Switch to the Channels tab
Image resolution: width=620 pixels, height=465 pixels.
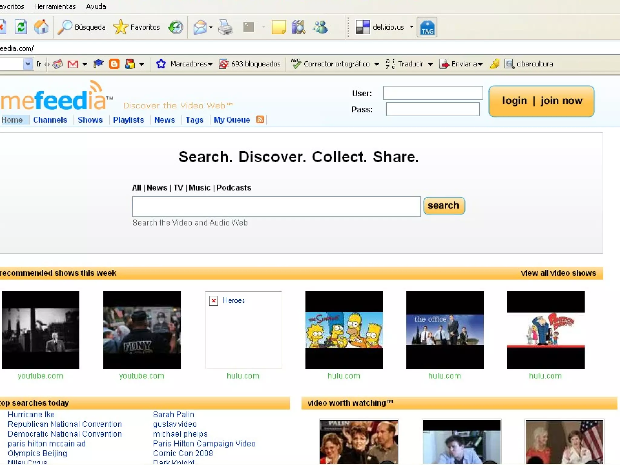50,120
